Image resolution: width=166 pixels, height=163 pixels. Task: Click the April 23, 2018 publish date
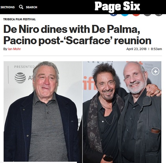pos(136,49)
